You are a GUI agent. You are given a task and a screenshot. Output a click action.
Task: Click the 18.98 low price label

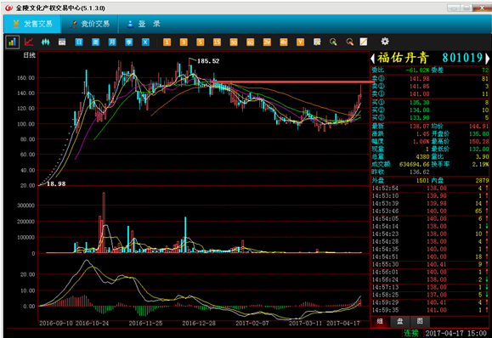coord(56,183)
